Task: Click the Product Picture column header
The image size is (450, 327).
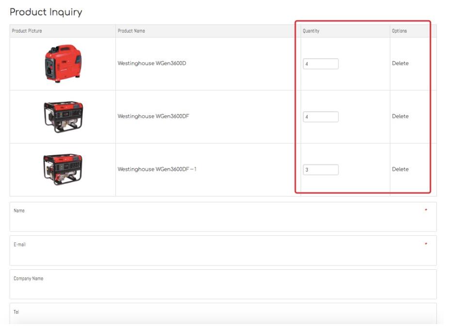Action: tap(27, 31)
